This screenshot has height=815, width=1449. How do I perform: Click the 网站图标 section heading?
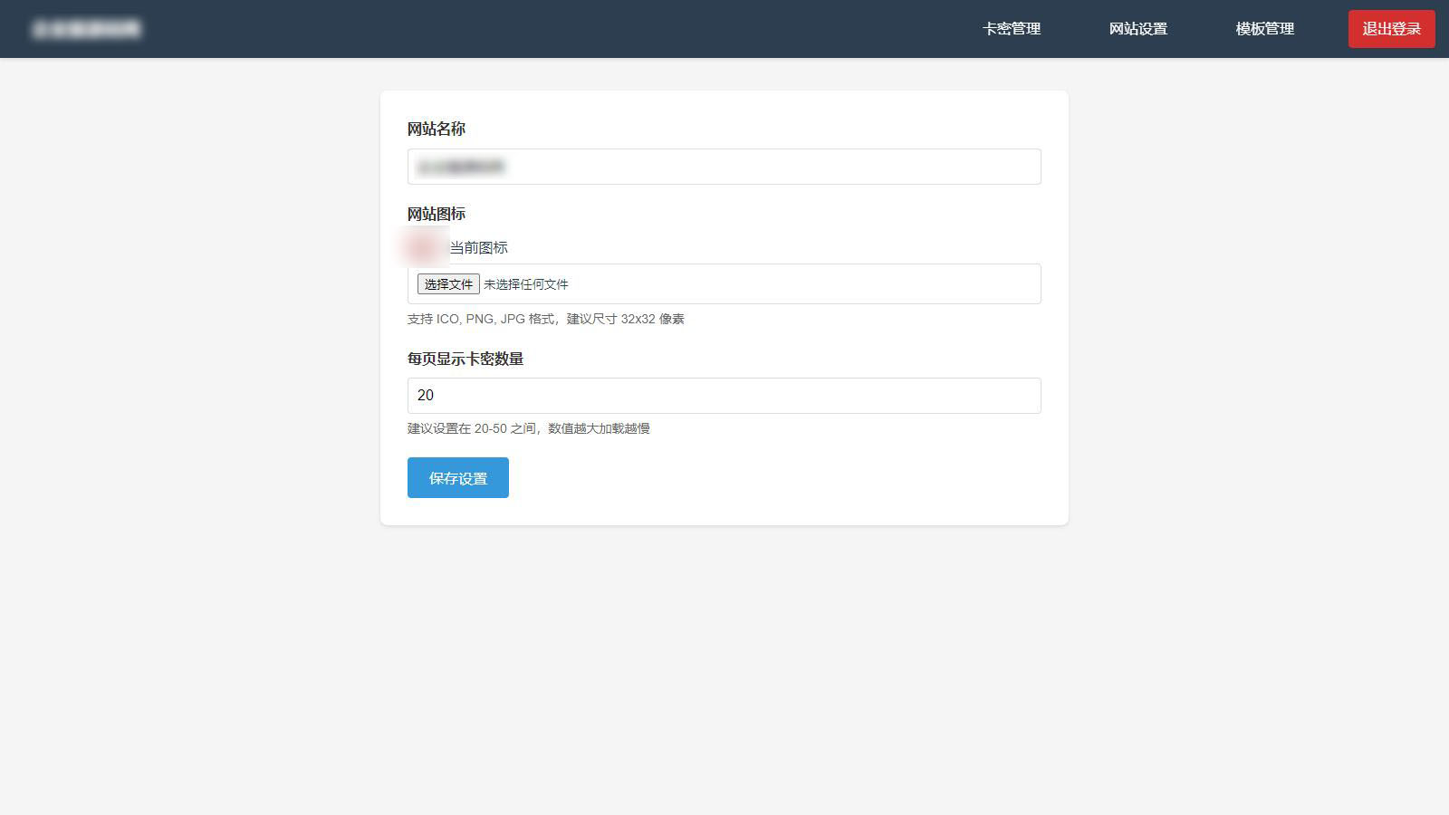[x=437, y=214]
